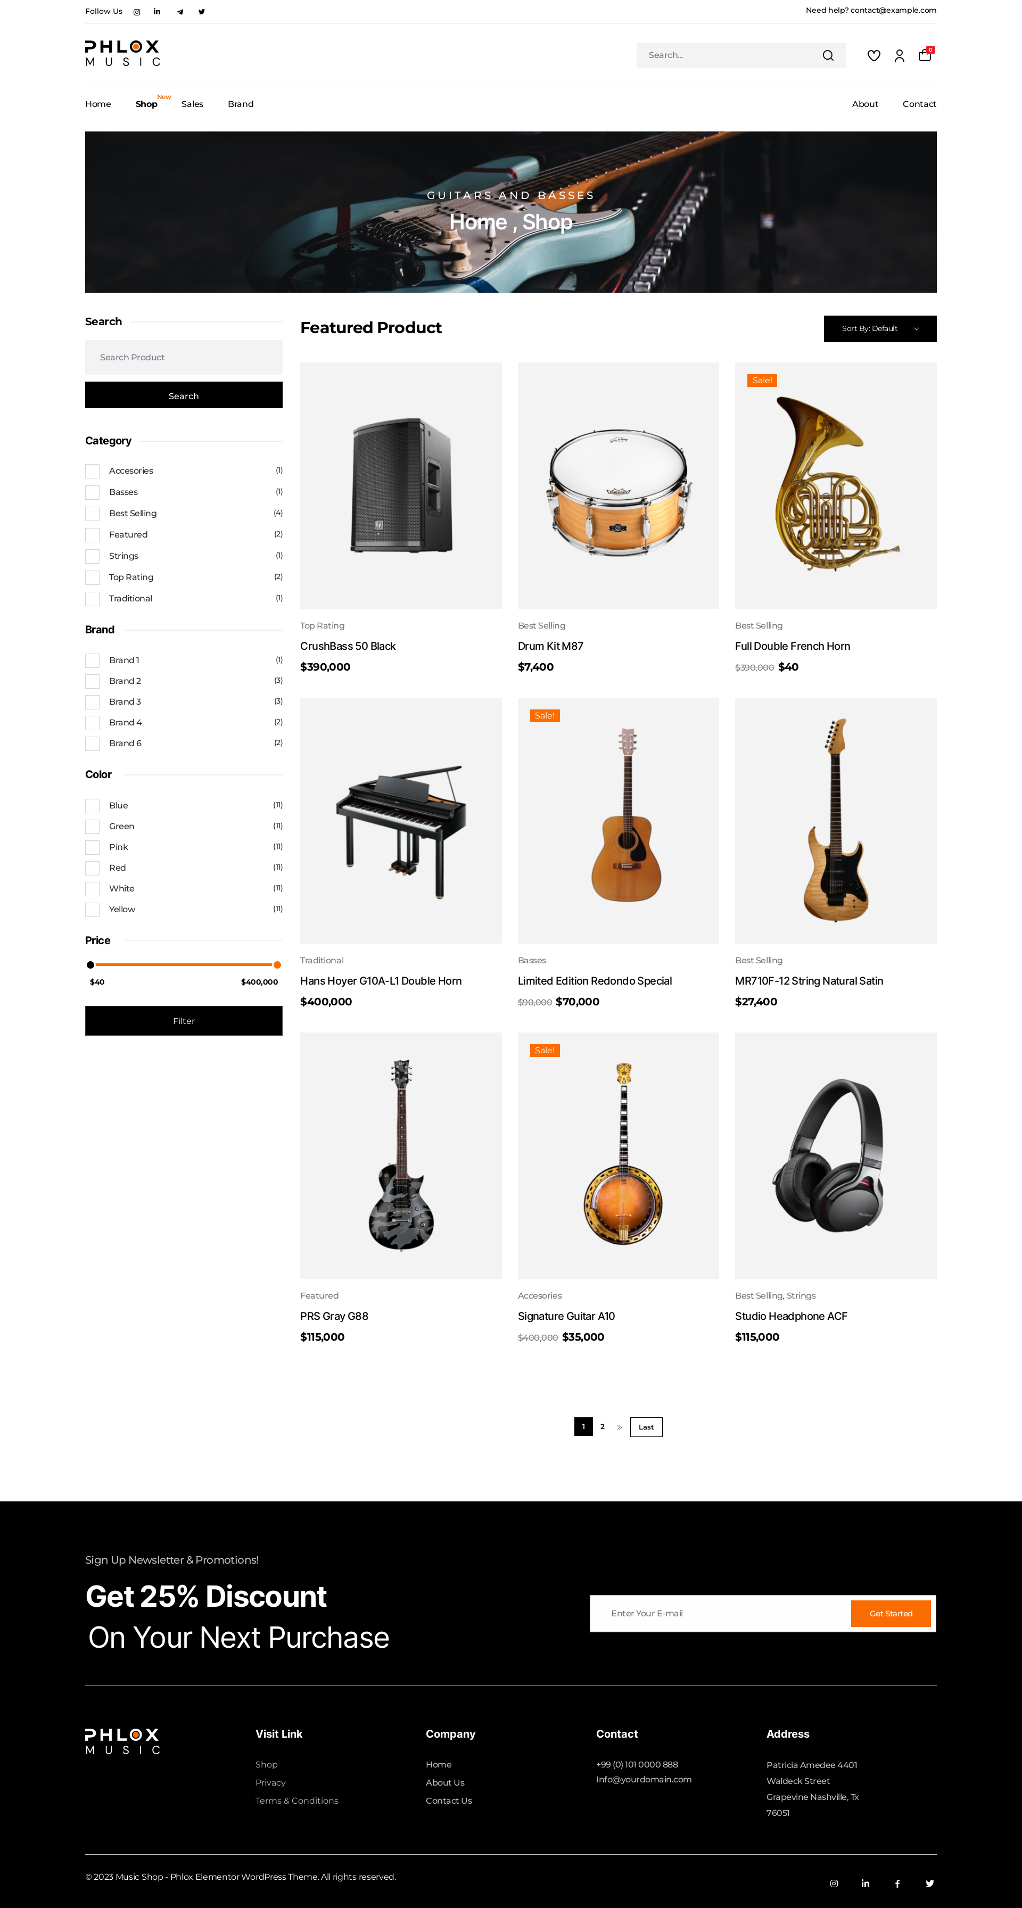
Task: Go to next page with double chevron
Action: [620, 1427]
